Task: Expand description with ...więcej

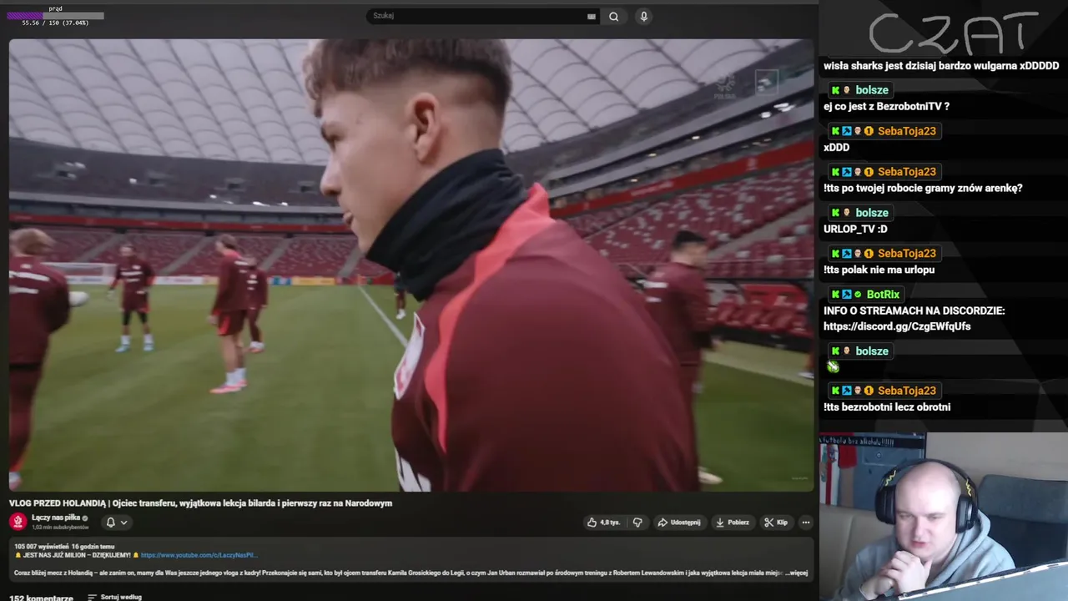Action: point(797,573)
